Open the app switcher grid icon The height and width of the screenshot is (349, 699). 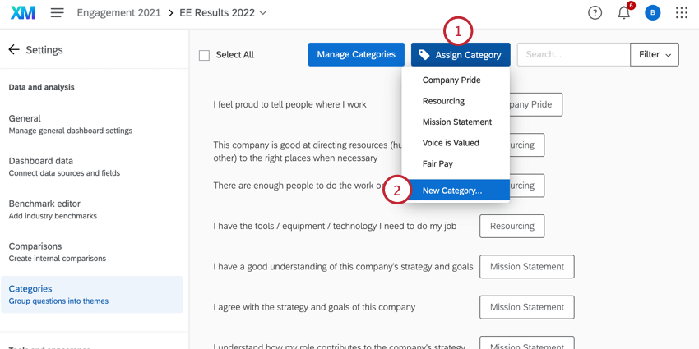point(682,13)
